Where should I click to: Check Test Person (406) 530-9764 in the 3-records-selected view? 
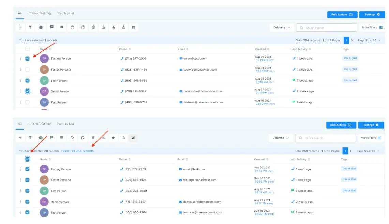coord(27,102)
